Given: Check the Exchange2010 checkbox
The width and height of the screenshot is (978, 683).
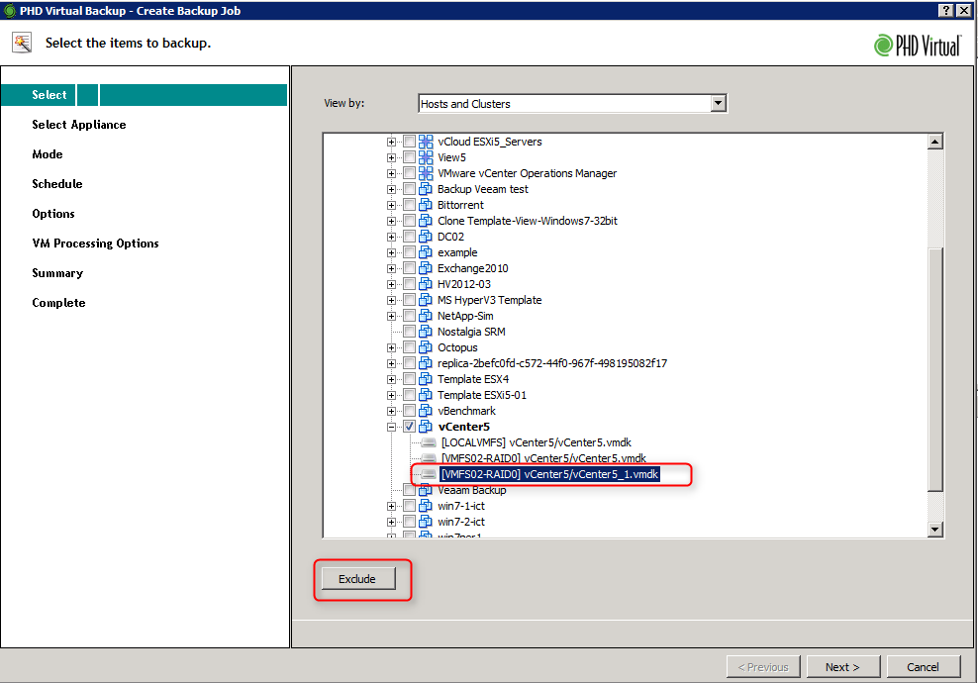Looking at the screenshot, I should click(x=409, y=268).
